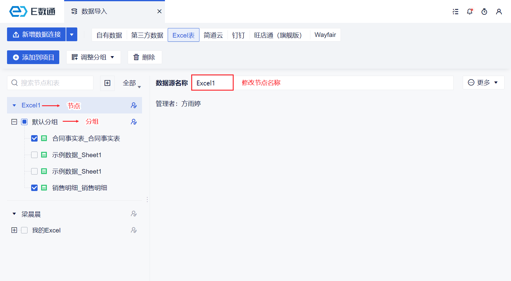Click table icon of 合同事实表_合同事实表
The image size is (511, 281).
[x=44, y=139]
